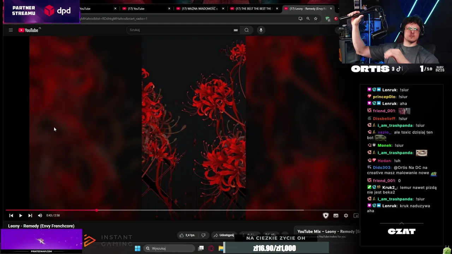Open the green shield extension with badge

(x=328, y=19)
